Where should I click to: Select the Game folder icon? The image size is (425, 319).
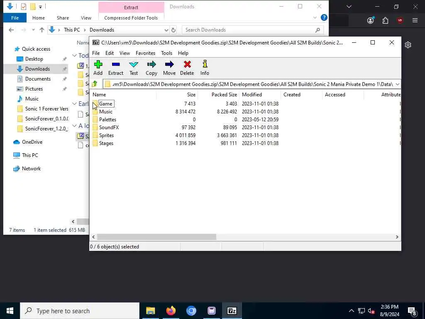click(95, 103)
